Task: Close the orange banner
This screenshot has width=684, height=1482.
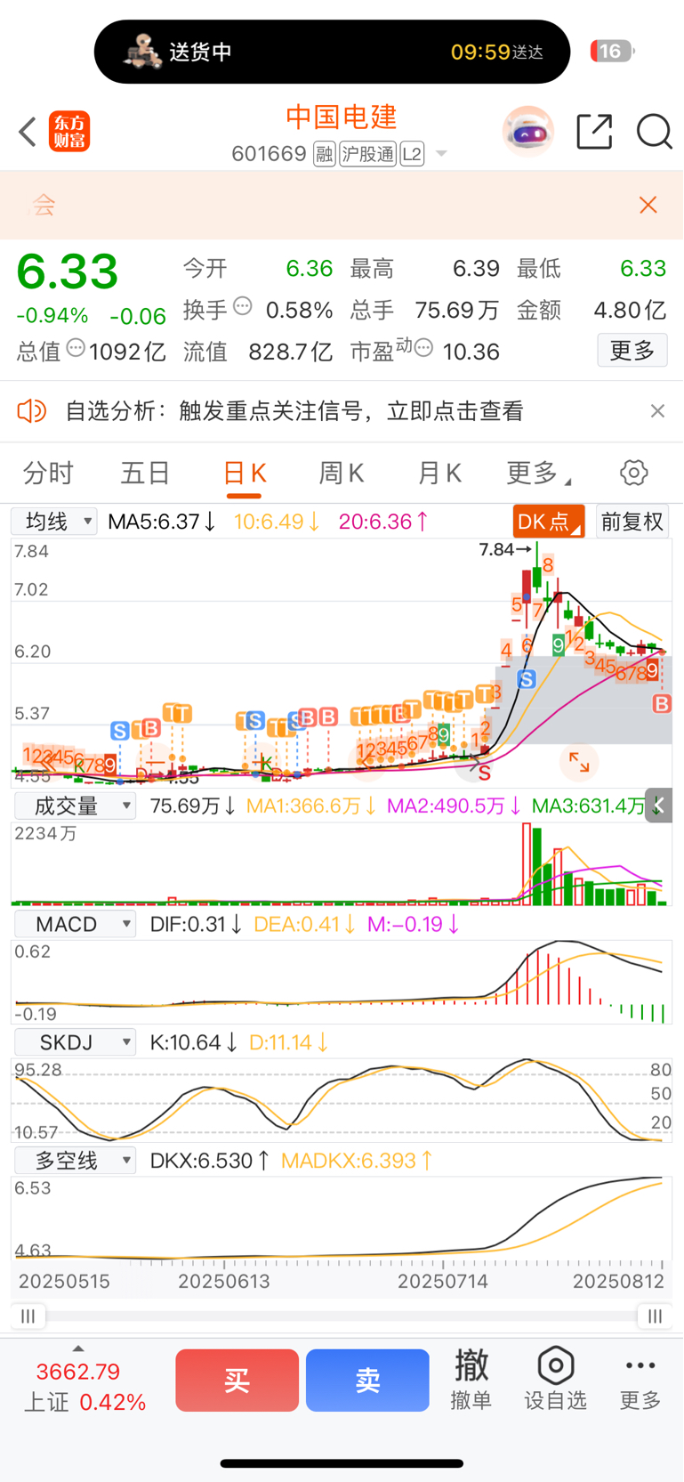Action: click(648, 205)
